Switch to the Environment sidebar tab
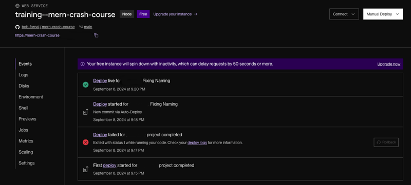Screen dimensions: 411x185 pos(31,97)
